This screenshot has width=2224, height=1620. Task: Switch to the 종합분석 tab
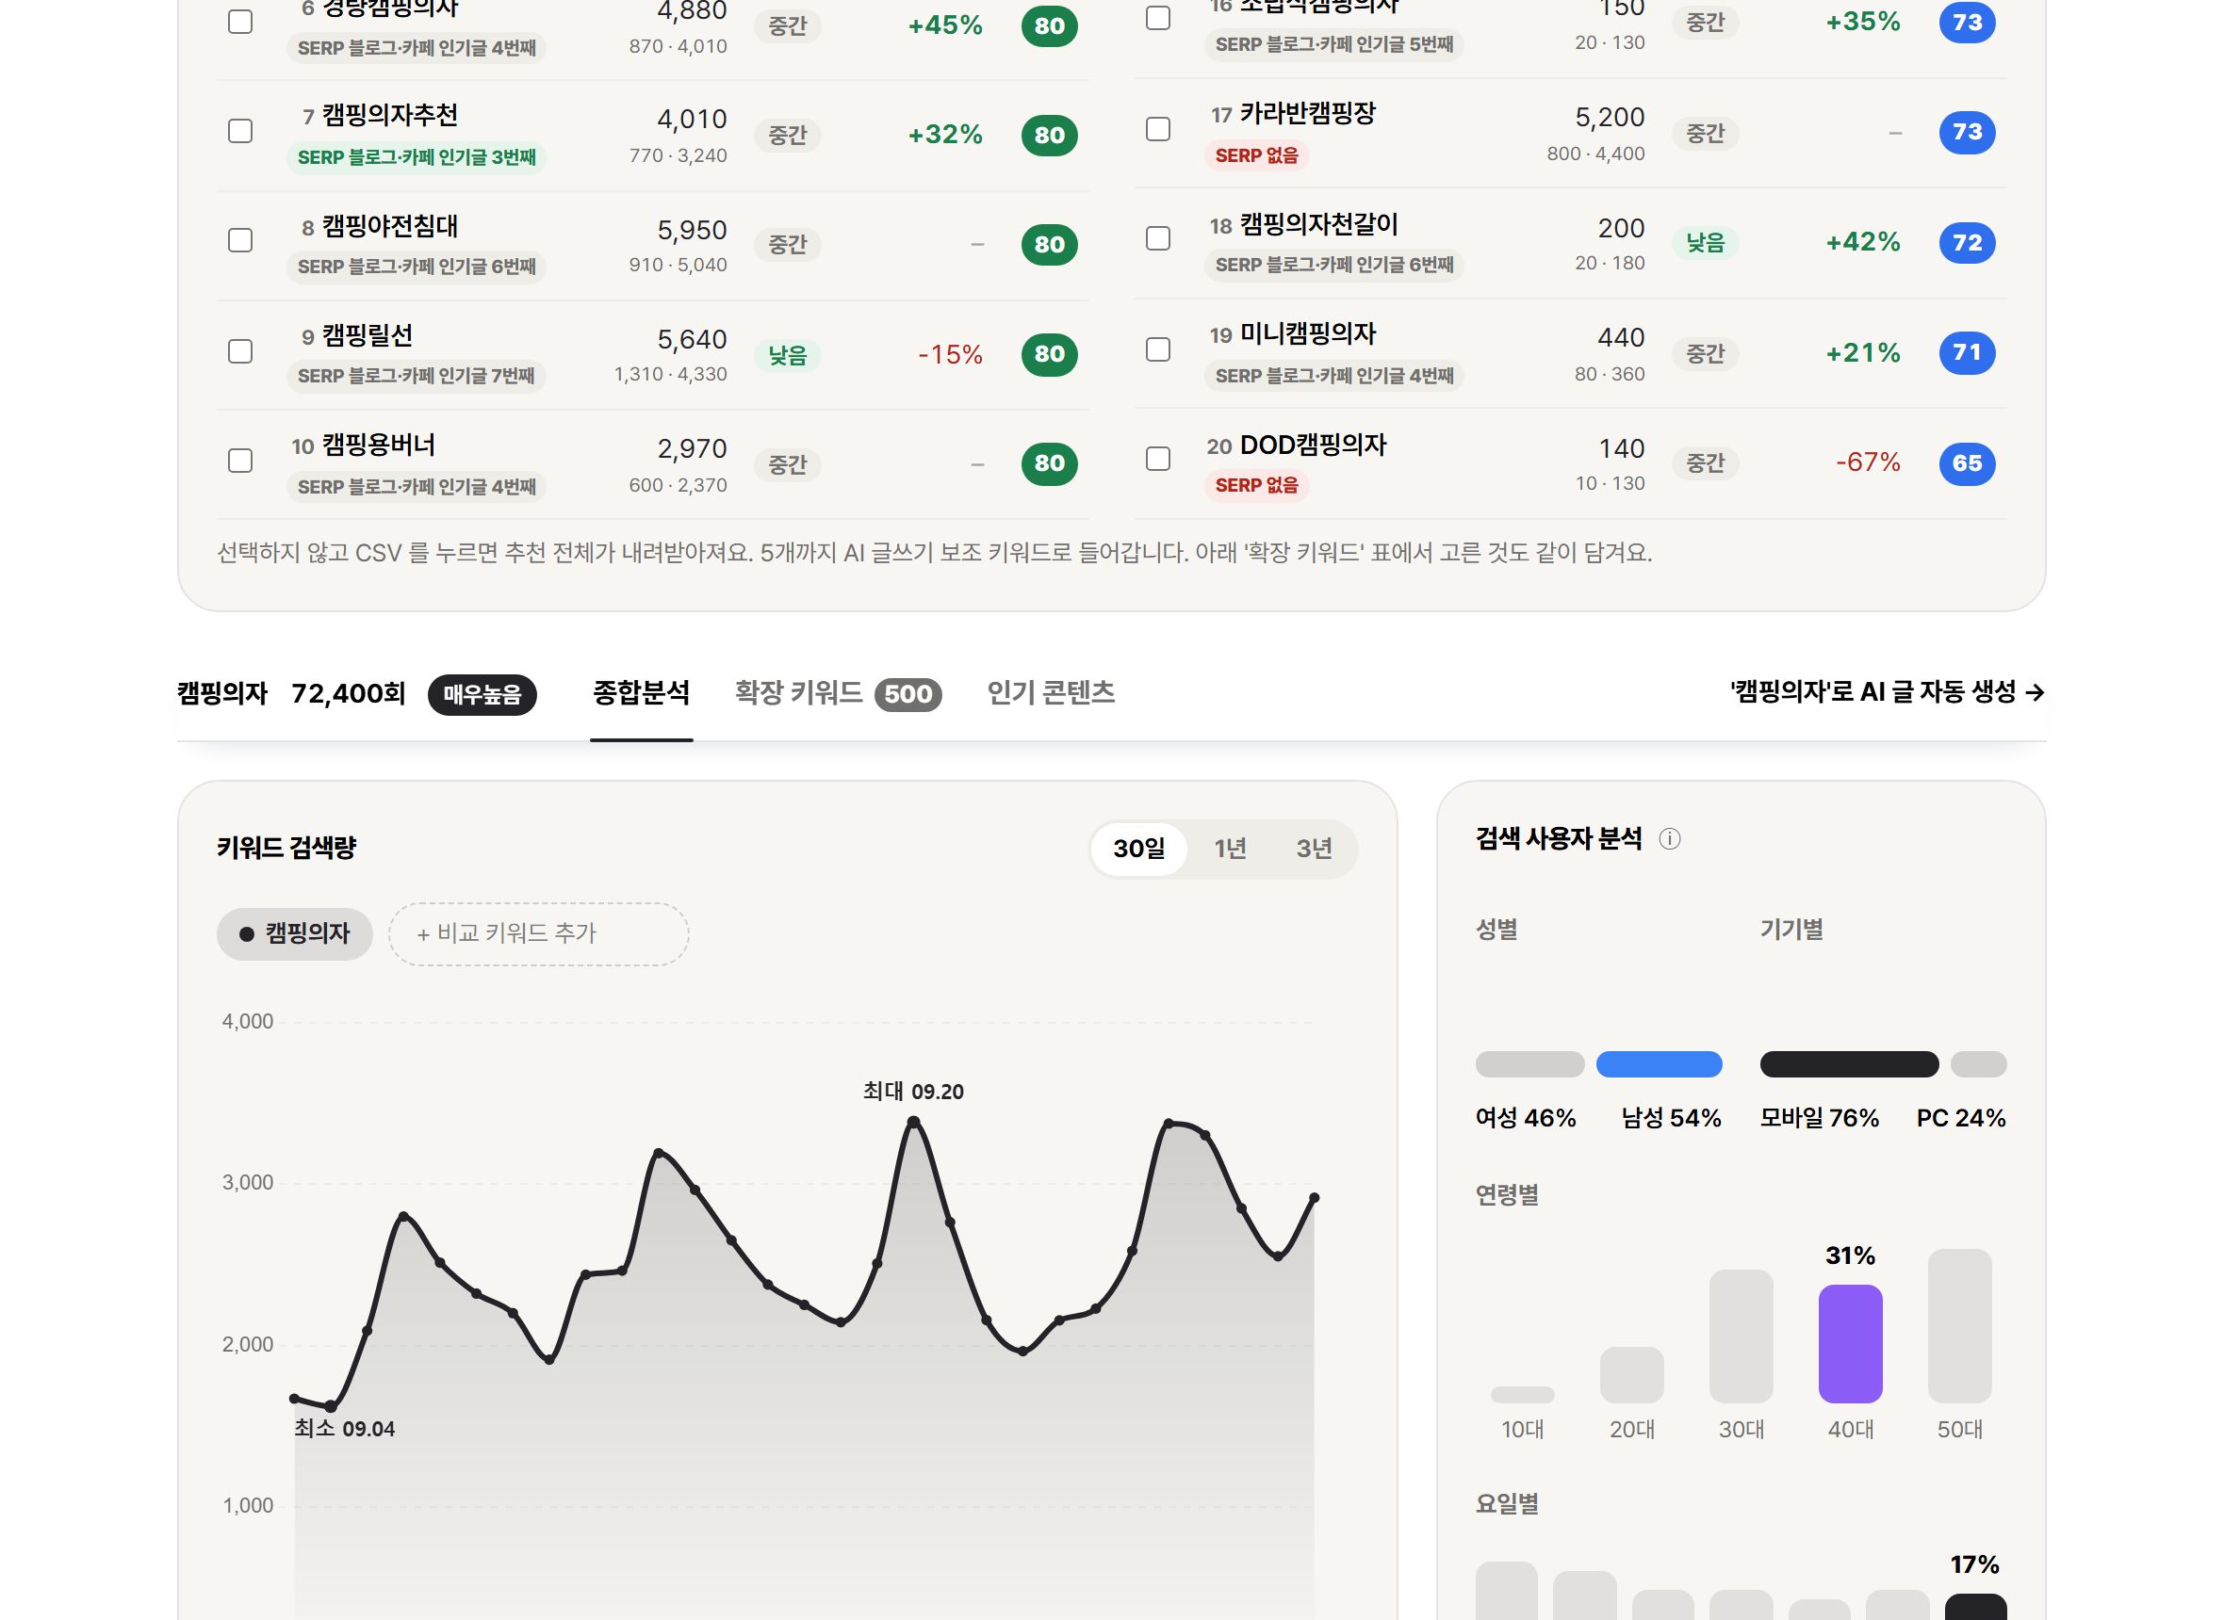click(641, 693)
